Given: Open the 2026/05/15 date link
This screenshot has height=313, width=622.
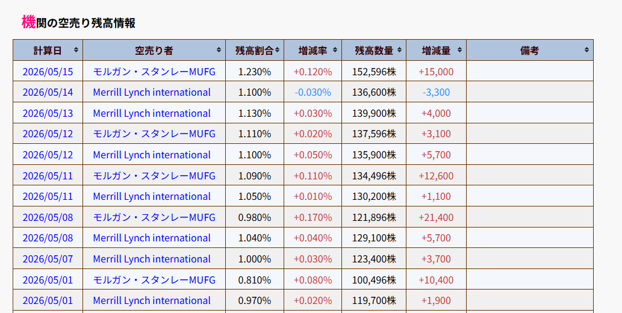Looking at the screenshot, I should click(48, 72).
